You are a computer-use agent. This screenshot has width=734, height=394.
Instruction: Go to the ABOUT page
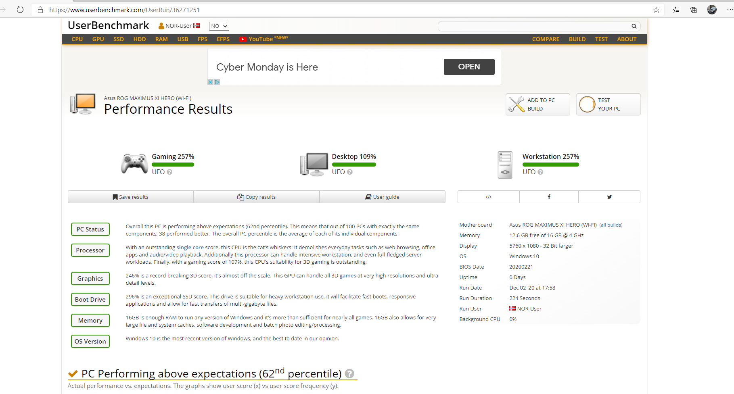point(627,39)
